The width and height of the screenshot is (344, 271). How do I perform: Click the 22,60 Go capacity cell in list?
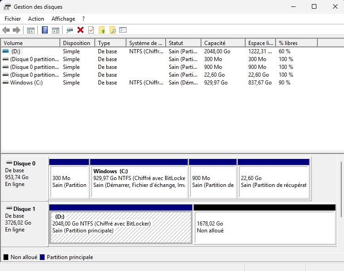click(x=215, y=75)
